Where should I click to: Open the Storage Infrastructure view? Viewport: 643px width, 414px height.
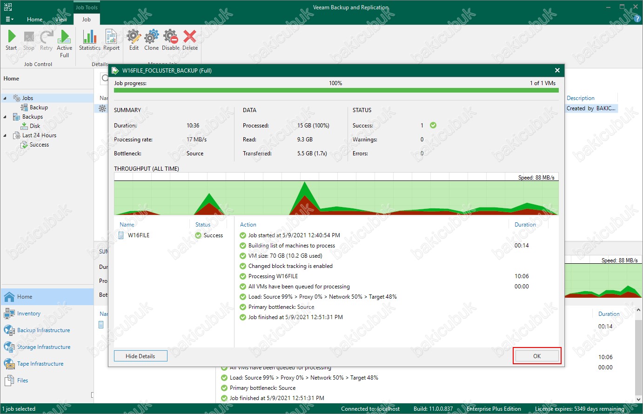(x=47, y=347)
